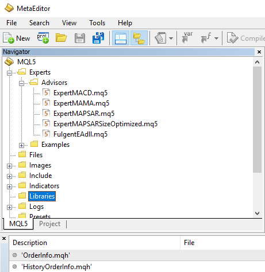Expand the Images folder

click(9, 166)
